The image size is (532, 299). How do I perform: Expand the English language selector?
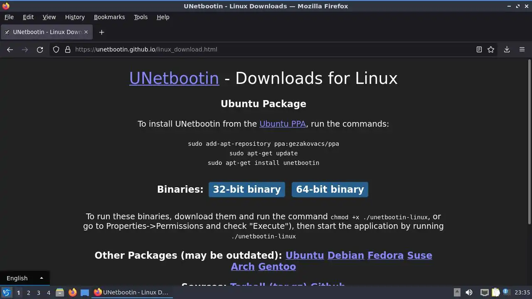[x=25, y=278]
